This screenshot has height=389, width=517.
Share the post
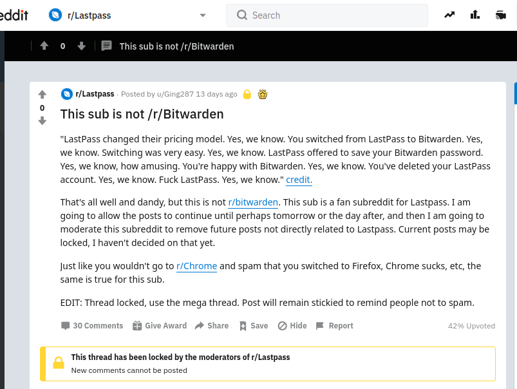212,326
